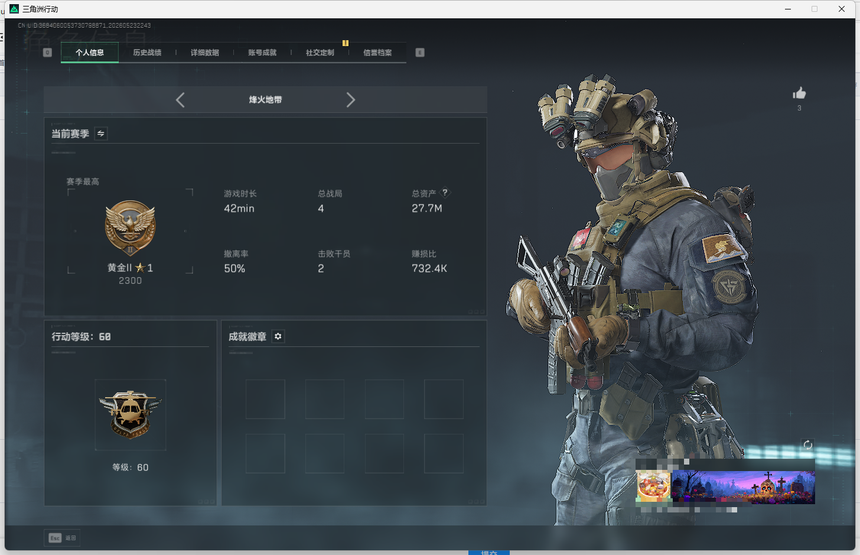Go to the 账号成就 tab
The height and width of the screenshot is (555, 860).
tap(262, 53)
